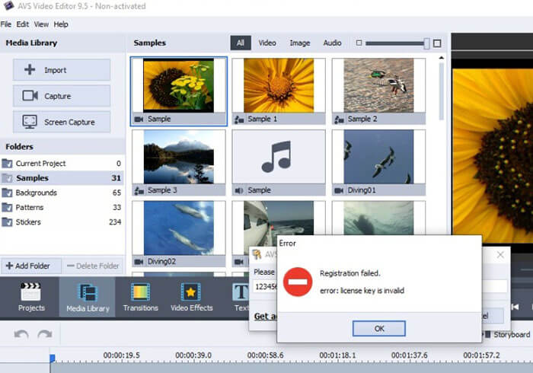Close the AVS registration dialog
Image resolution: width=533 pixels, height=373 pixels.
coord(500,255)
